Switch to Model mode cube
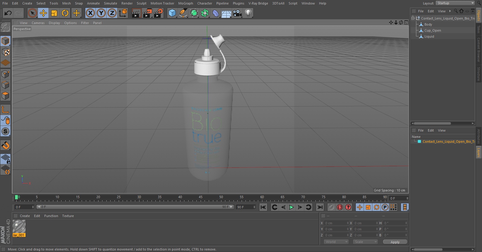The width and height of the screenshot is (482, 252). (x=5, y=41)
